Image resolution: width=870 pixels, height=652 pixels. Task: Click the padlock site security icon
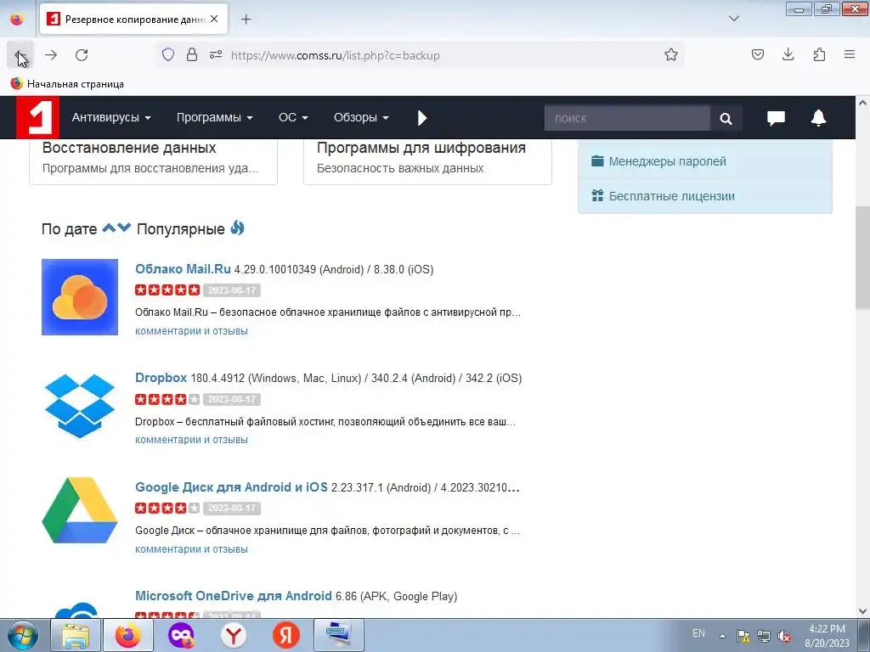pos(192,54)
